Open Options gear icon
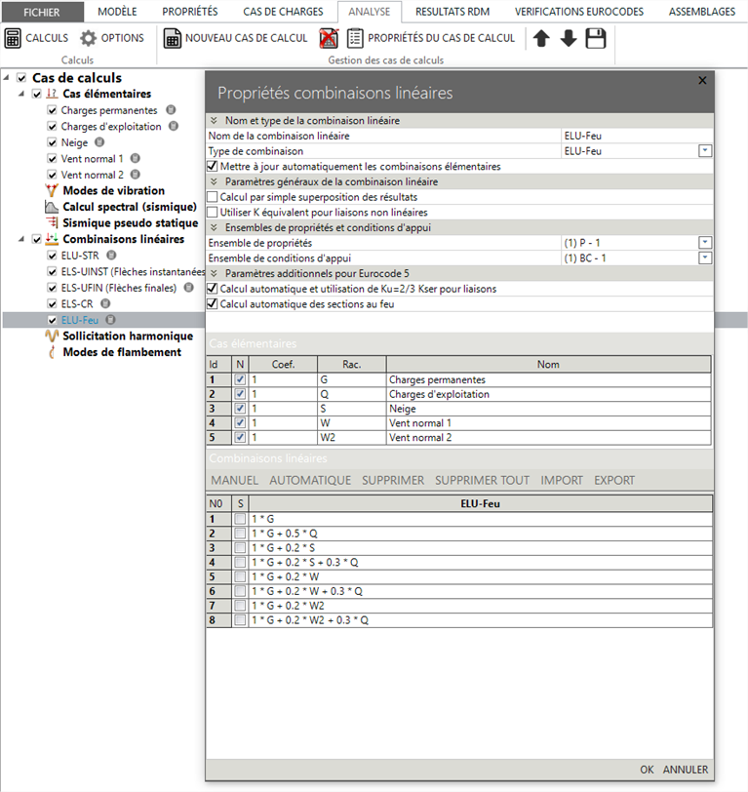This screenshot has height=792, width=748. click(88, 38)
